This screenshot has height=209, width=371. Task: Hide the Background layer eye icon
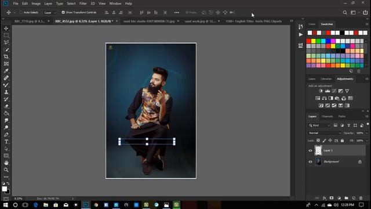pyautogui.click(x=310, y=162)
